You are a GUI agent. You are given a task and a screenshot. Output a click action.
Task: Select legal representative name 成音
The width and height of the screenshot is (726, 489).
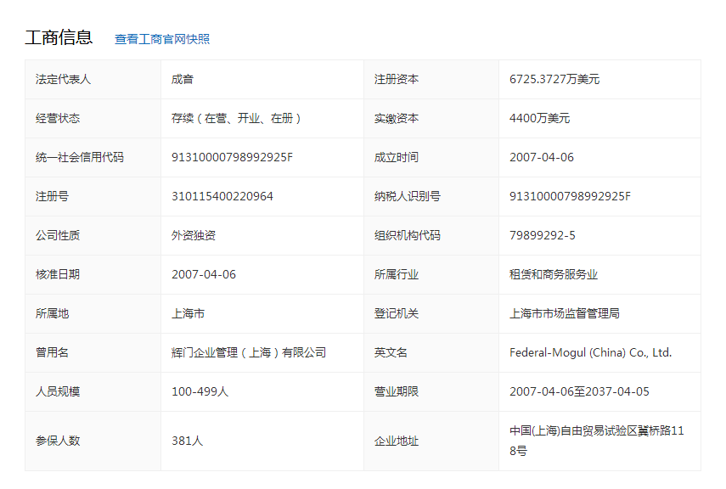pos(182,79)
